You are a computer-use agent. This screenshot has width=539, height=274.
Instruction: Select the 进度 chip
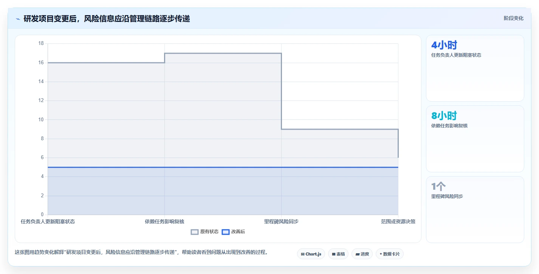pos(362,254)
